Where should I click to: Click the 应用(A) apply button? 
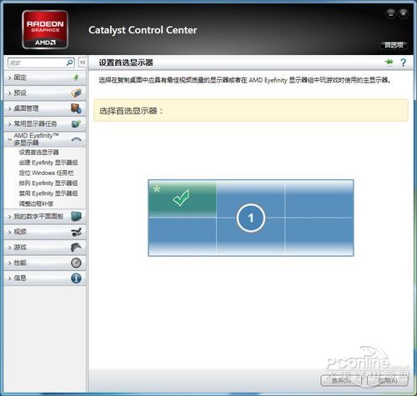(x=388, y=381)
